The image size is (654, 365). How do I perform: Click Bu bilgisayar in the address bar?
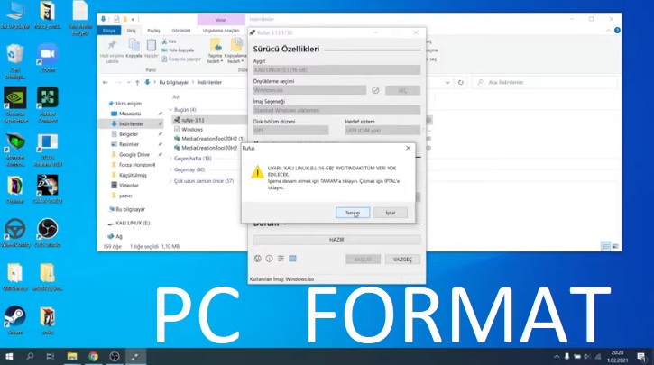click(174, 83)
